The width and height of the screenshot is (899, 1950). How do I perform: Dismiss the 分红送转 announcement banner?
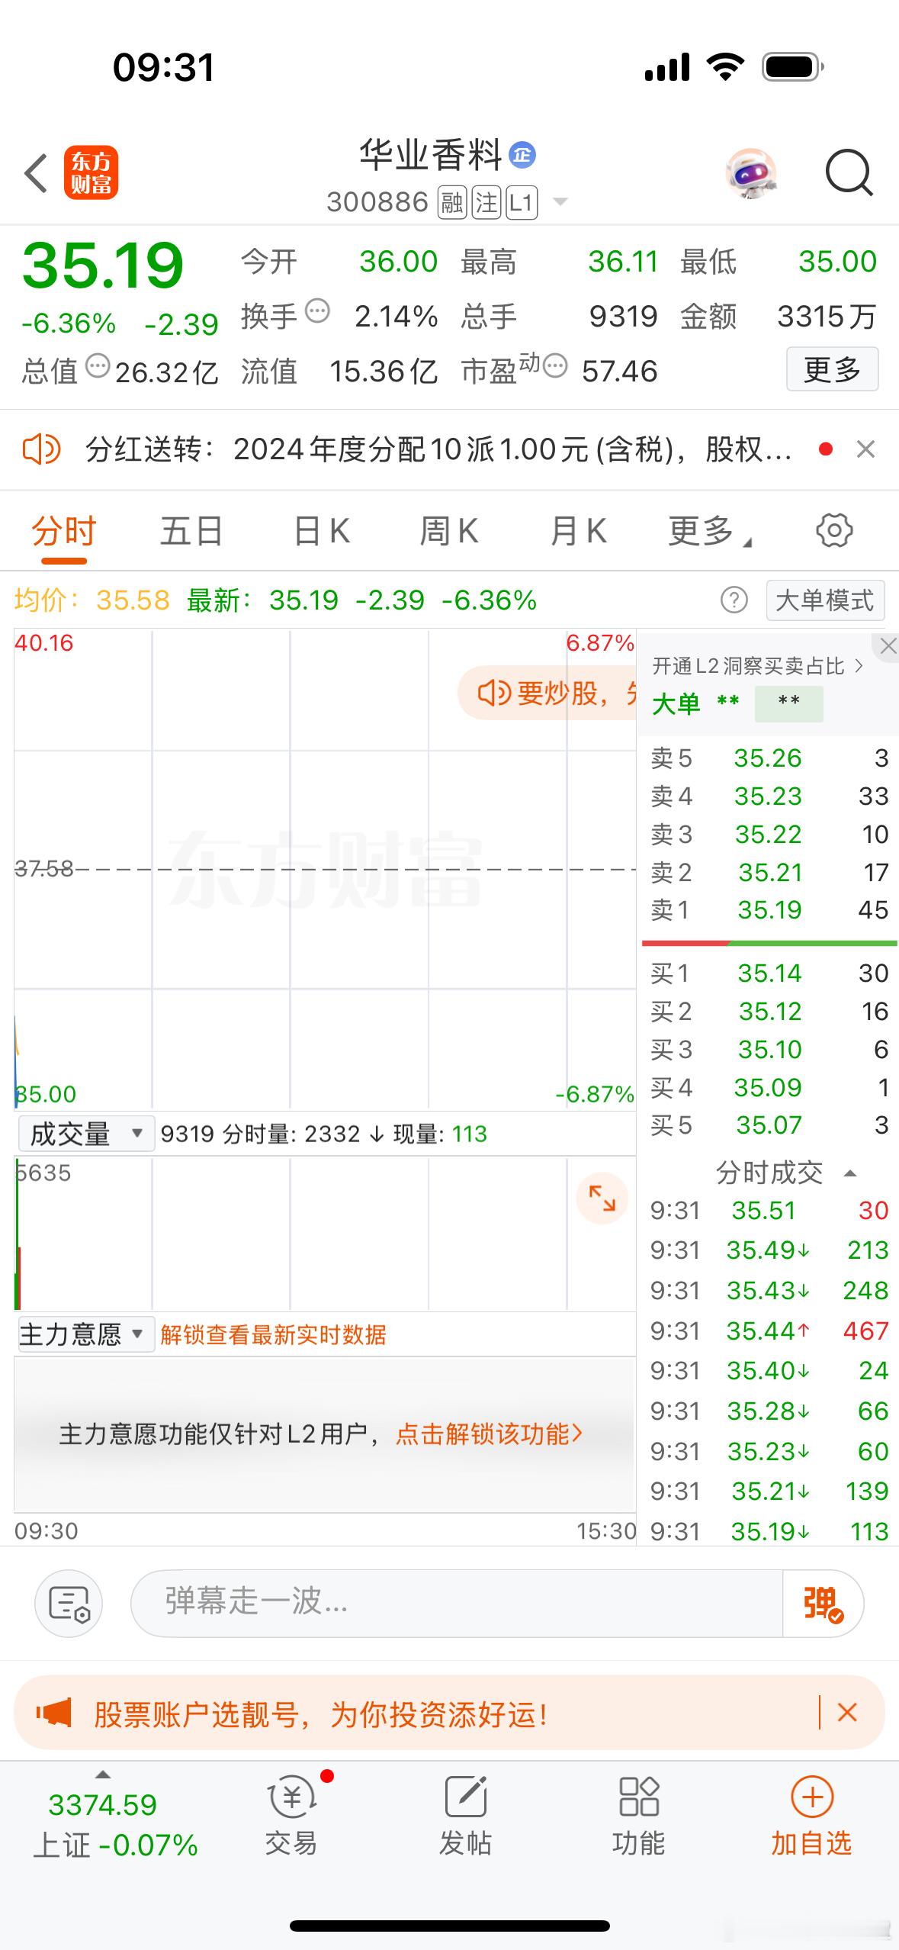pos(865,449)
